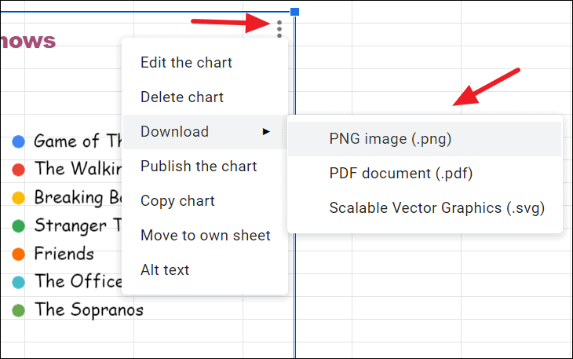Click the red Walking Dead legend dot

[19, 170]
